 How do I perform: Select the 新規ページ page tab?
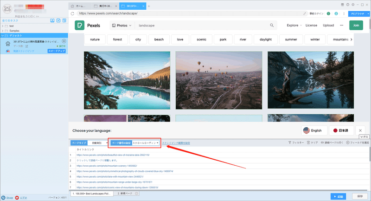(x=125, y=194)
